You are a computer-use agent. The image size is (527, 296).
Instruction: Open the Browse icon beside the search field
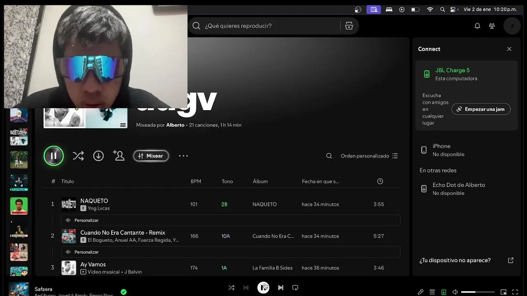[x=349, y=26]
